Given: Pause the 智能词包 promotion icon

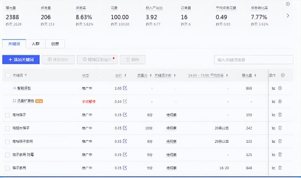Looking at the screenshot, I should click(280, 88).
